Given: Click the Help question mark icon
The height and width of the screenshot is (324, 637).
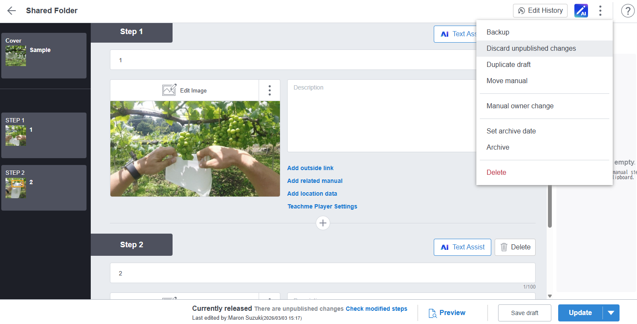Looking at the screenshot, I should click(628, 10).
